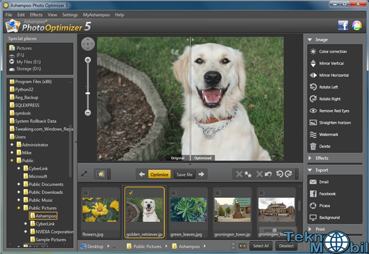Click the favorite star toolbar icon
This screenshot has width=369, height=254.
(x=100, y=174)
